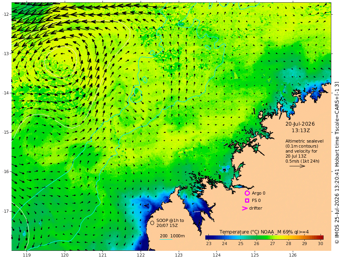Click colorbar tick label 28

pyautogui.click(x=289, y=244)
